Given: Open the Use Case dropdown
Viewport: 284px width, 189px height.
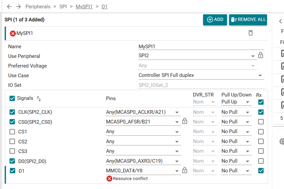Looking at the screenshot, I should click(x=201, y=75).
